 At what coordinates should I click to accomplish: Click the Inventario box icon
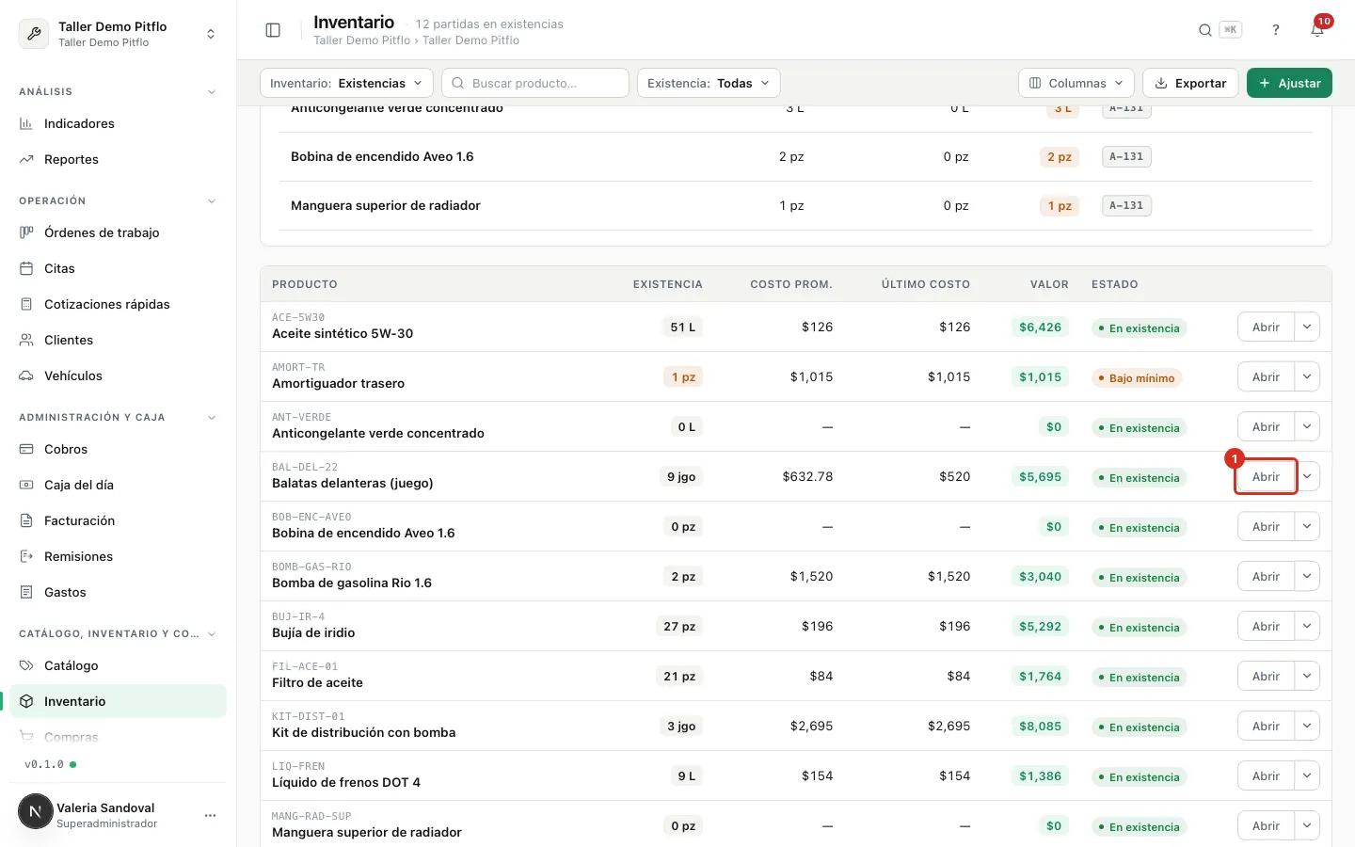tap(26, 701)
